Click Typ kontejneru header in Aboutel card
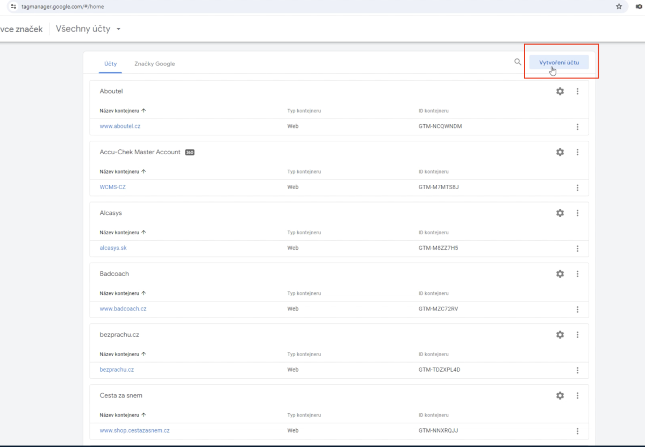The width and height of the screenshot is (645, 447). coord(304,111)
